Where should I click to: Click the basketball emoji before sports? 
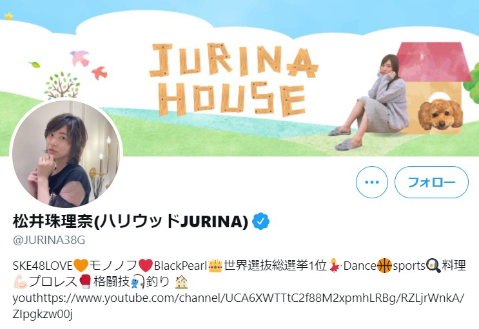tap(384, 265)
